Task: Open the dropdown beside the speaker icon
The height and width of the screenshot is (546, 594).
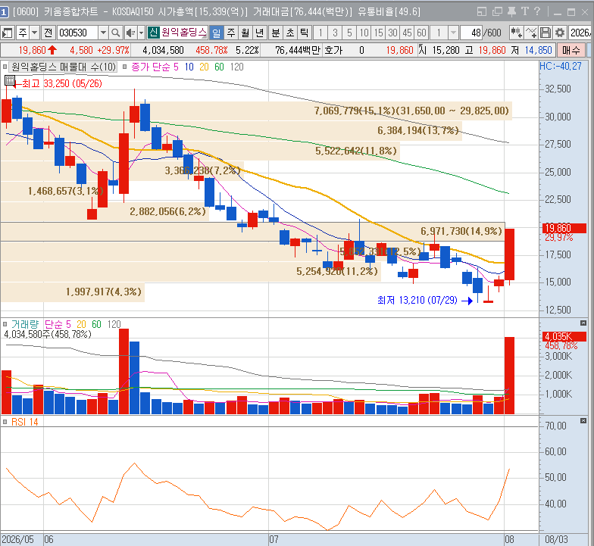Action: tap(141, 33)
